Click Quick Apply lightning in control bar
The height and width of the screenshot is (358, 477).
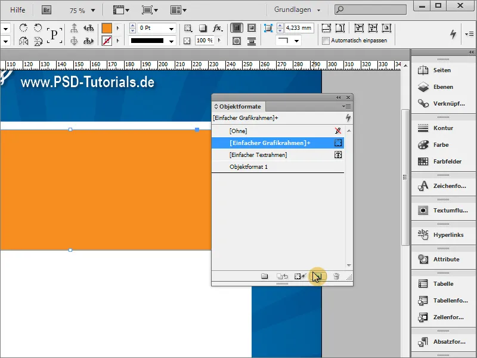click(453, 34)
